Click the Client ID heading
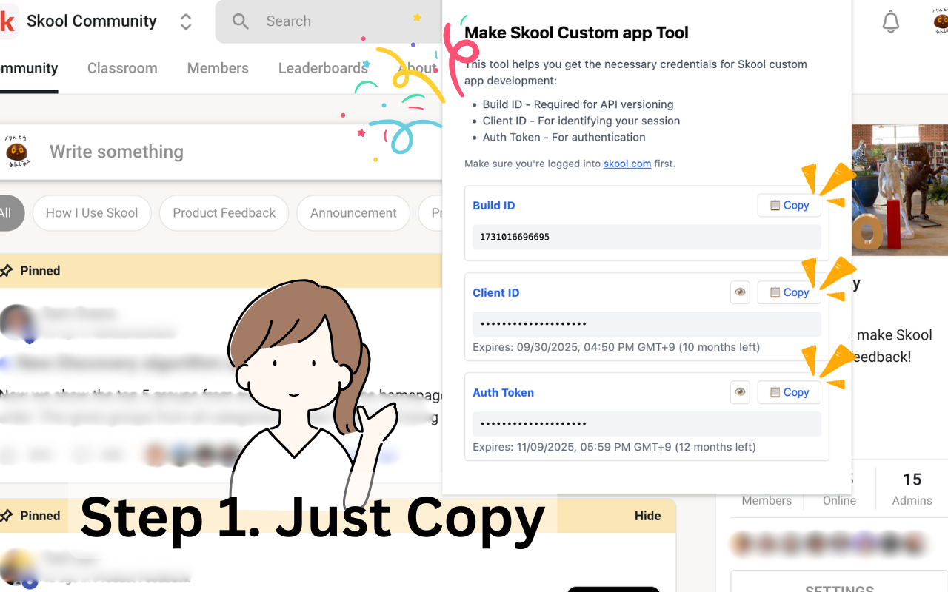This screenshot has height=592, width=948. click(x=496, y=293)
